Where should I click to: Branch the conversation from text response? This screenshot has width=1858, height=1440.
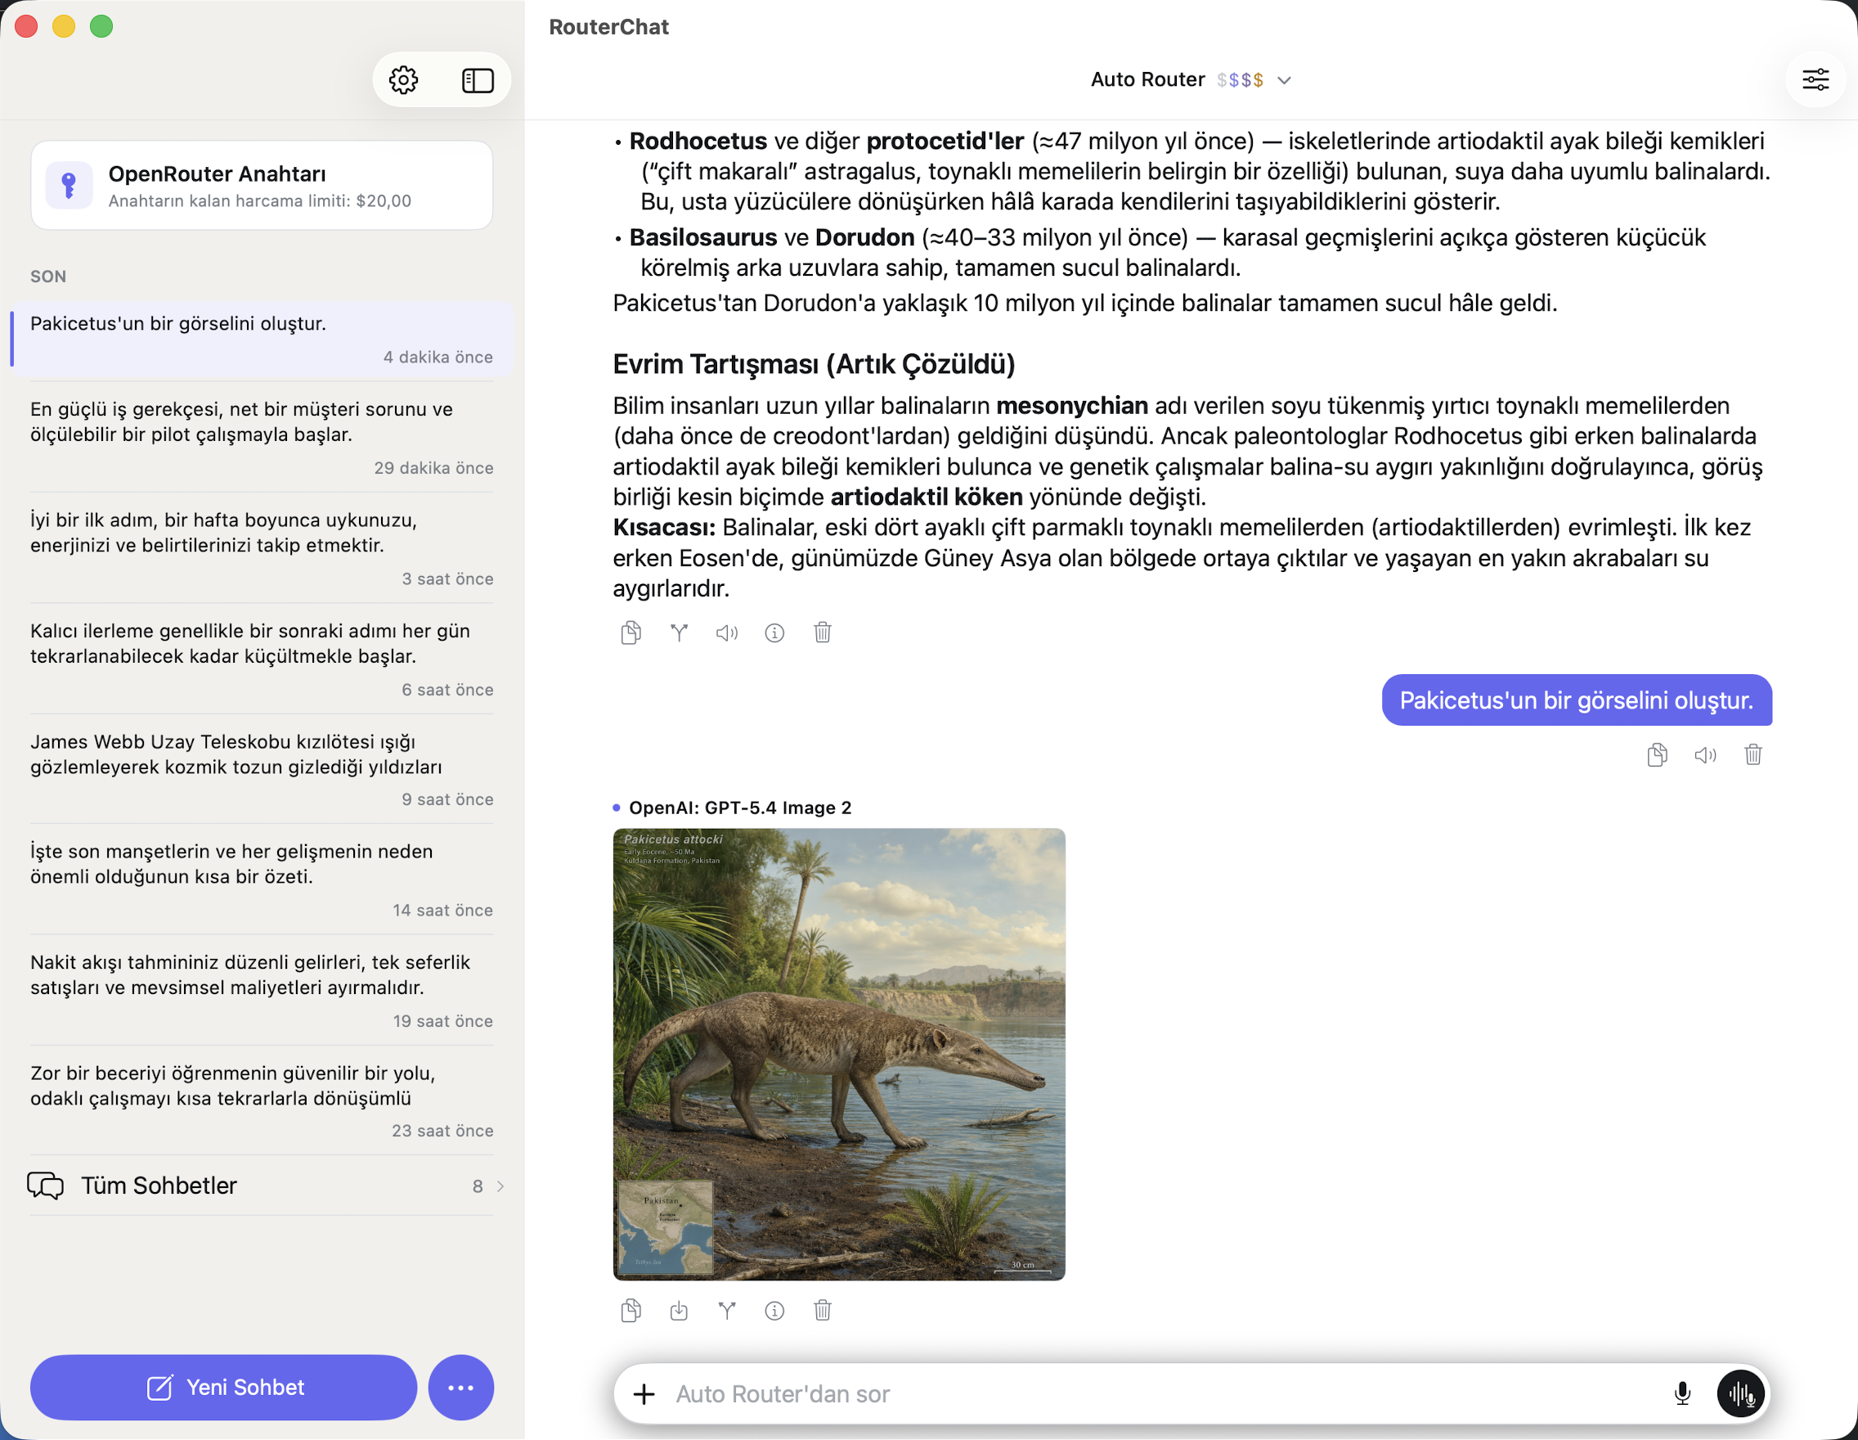pos(679,632)
